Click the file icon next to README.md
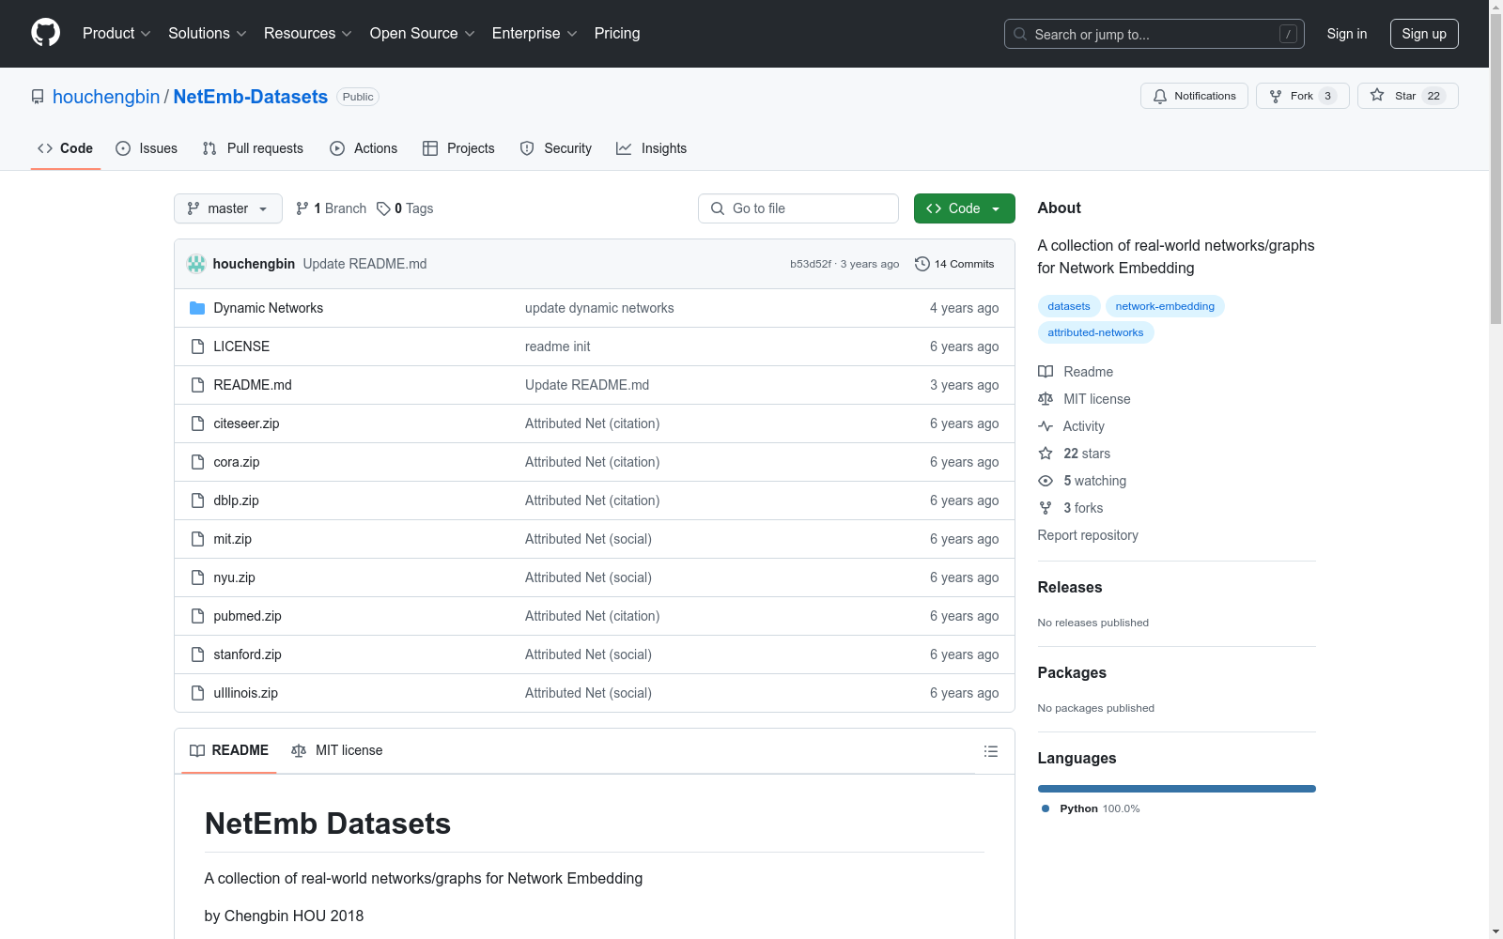The width and height of the screenshot is (1503, 939). (x=197, y=385)
